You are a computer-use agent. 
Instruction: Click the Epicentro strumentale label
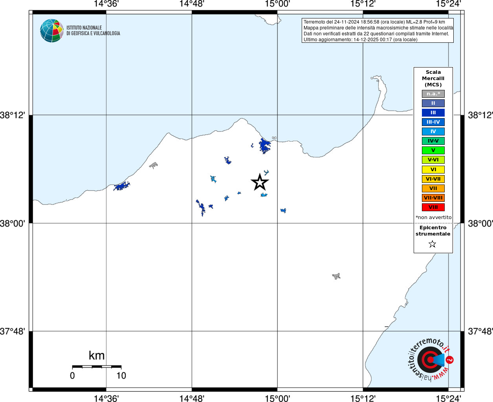pos(433,231)
